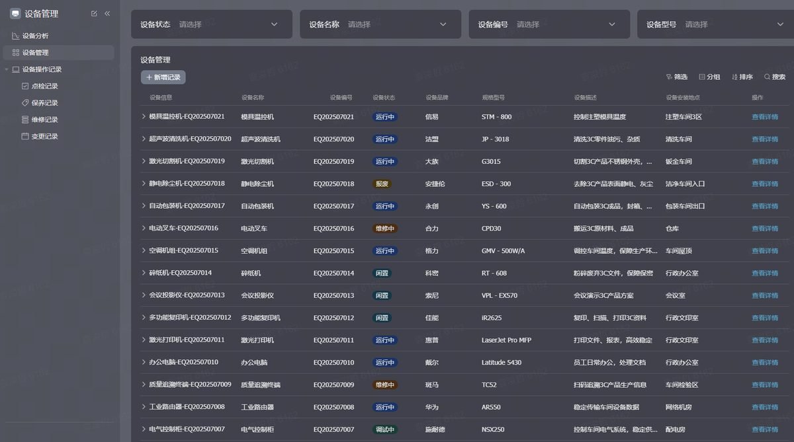Click the model cell LaserJet Pro MFP
The image size is (794, 442).
(x=506, y=340)
